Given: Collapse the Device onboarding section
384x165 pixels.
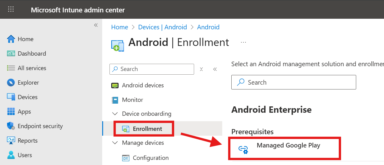Looking at the screenshot, I should click(115, 114).
